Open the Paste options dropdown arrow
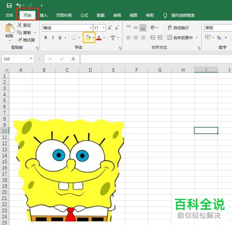This screenshot has width=232, height=225. 10,40
